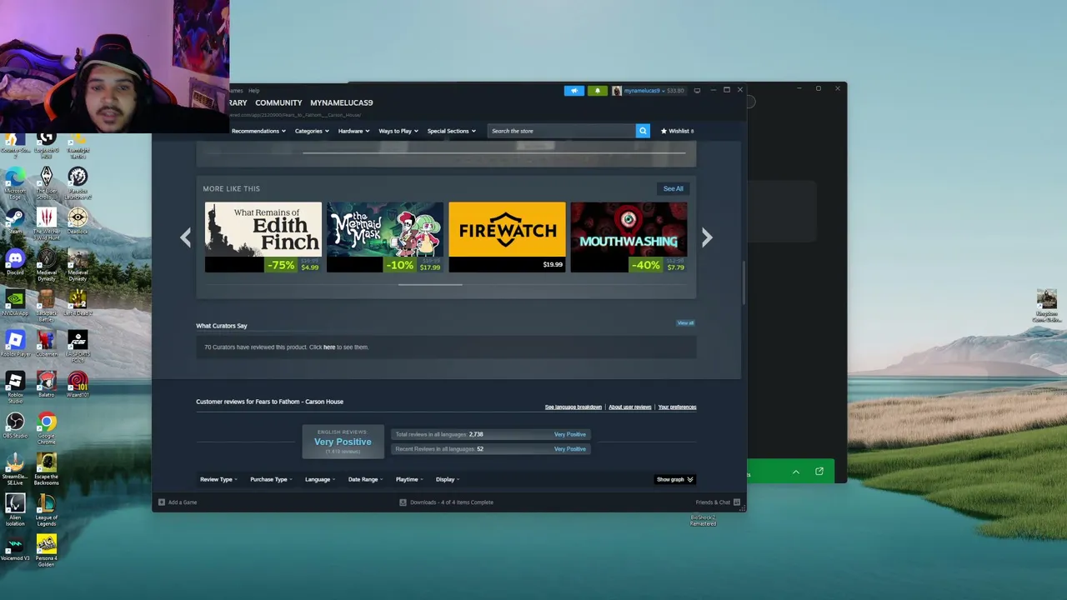This screenshot has width=1067, height=600.
Task: Open Downloads status in Steam footer
Action: 446,502
